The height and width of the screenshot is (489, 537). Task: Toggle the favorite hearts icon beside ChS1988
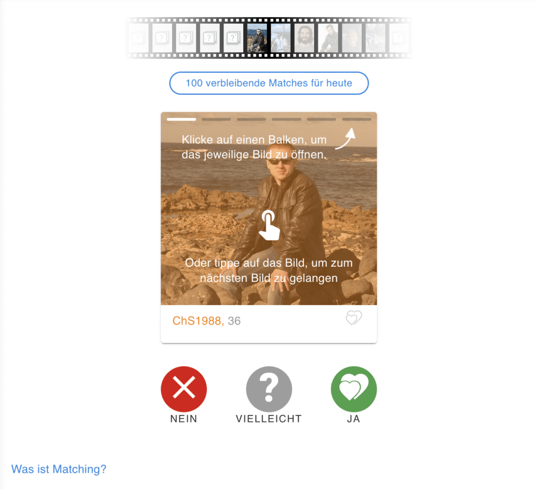pos(353,318)
